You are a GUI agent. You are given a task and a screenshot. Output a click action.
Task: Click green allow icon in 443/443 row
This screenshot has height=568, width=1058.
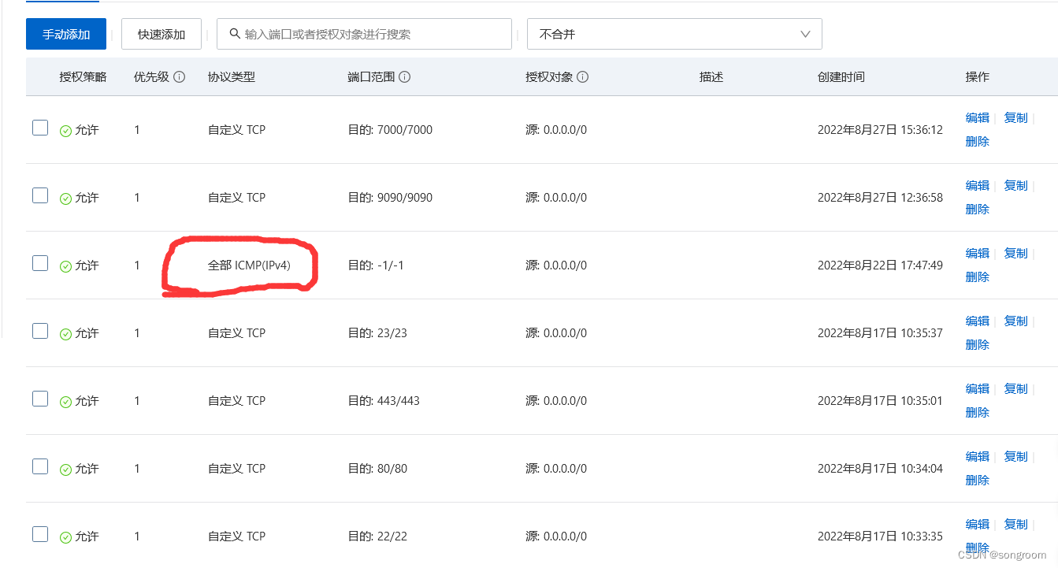click(65, 403)
